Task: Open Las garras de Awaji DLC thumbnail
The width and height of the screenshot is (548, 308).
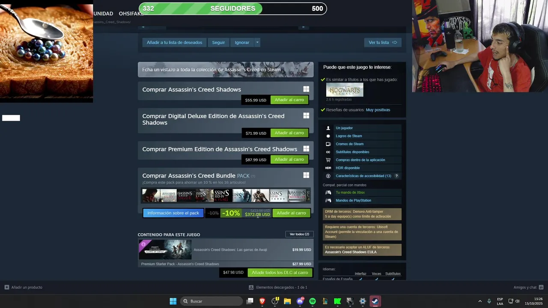Action: [x=165, y=250]
